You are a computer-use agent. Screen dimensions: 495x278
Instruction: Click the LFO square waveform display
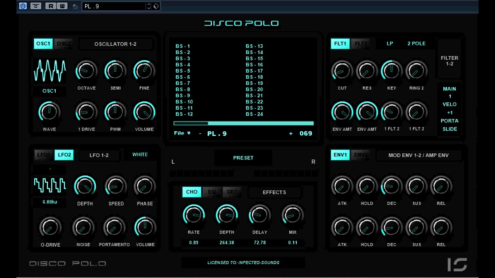pyautogui.click(x=50, y=185)
